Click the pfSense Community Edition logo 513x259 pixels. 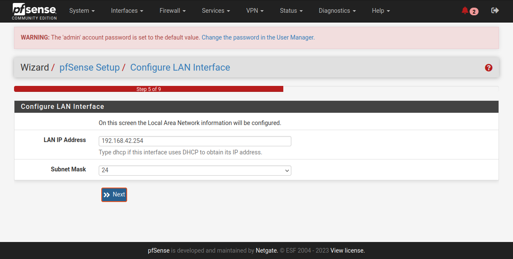34,11
